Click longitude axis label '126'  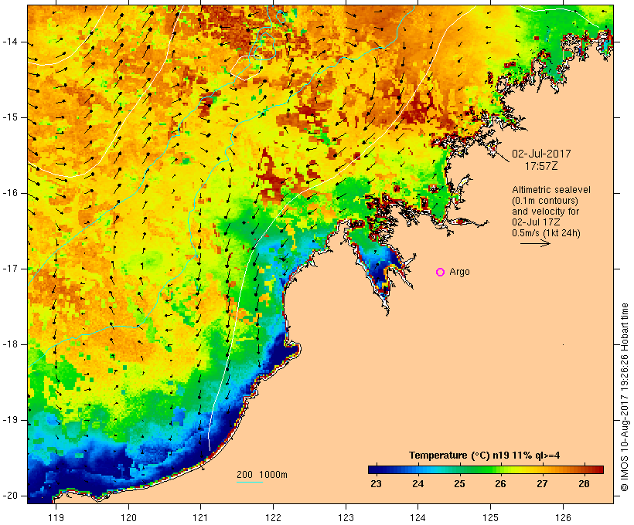point(563,517)
